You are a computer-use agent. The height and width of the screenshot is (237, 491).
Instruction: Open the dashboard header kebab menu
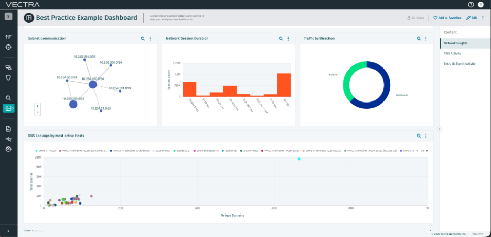483,18
